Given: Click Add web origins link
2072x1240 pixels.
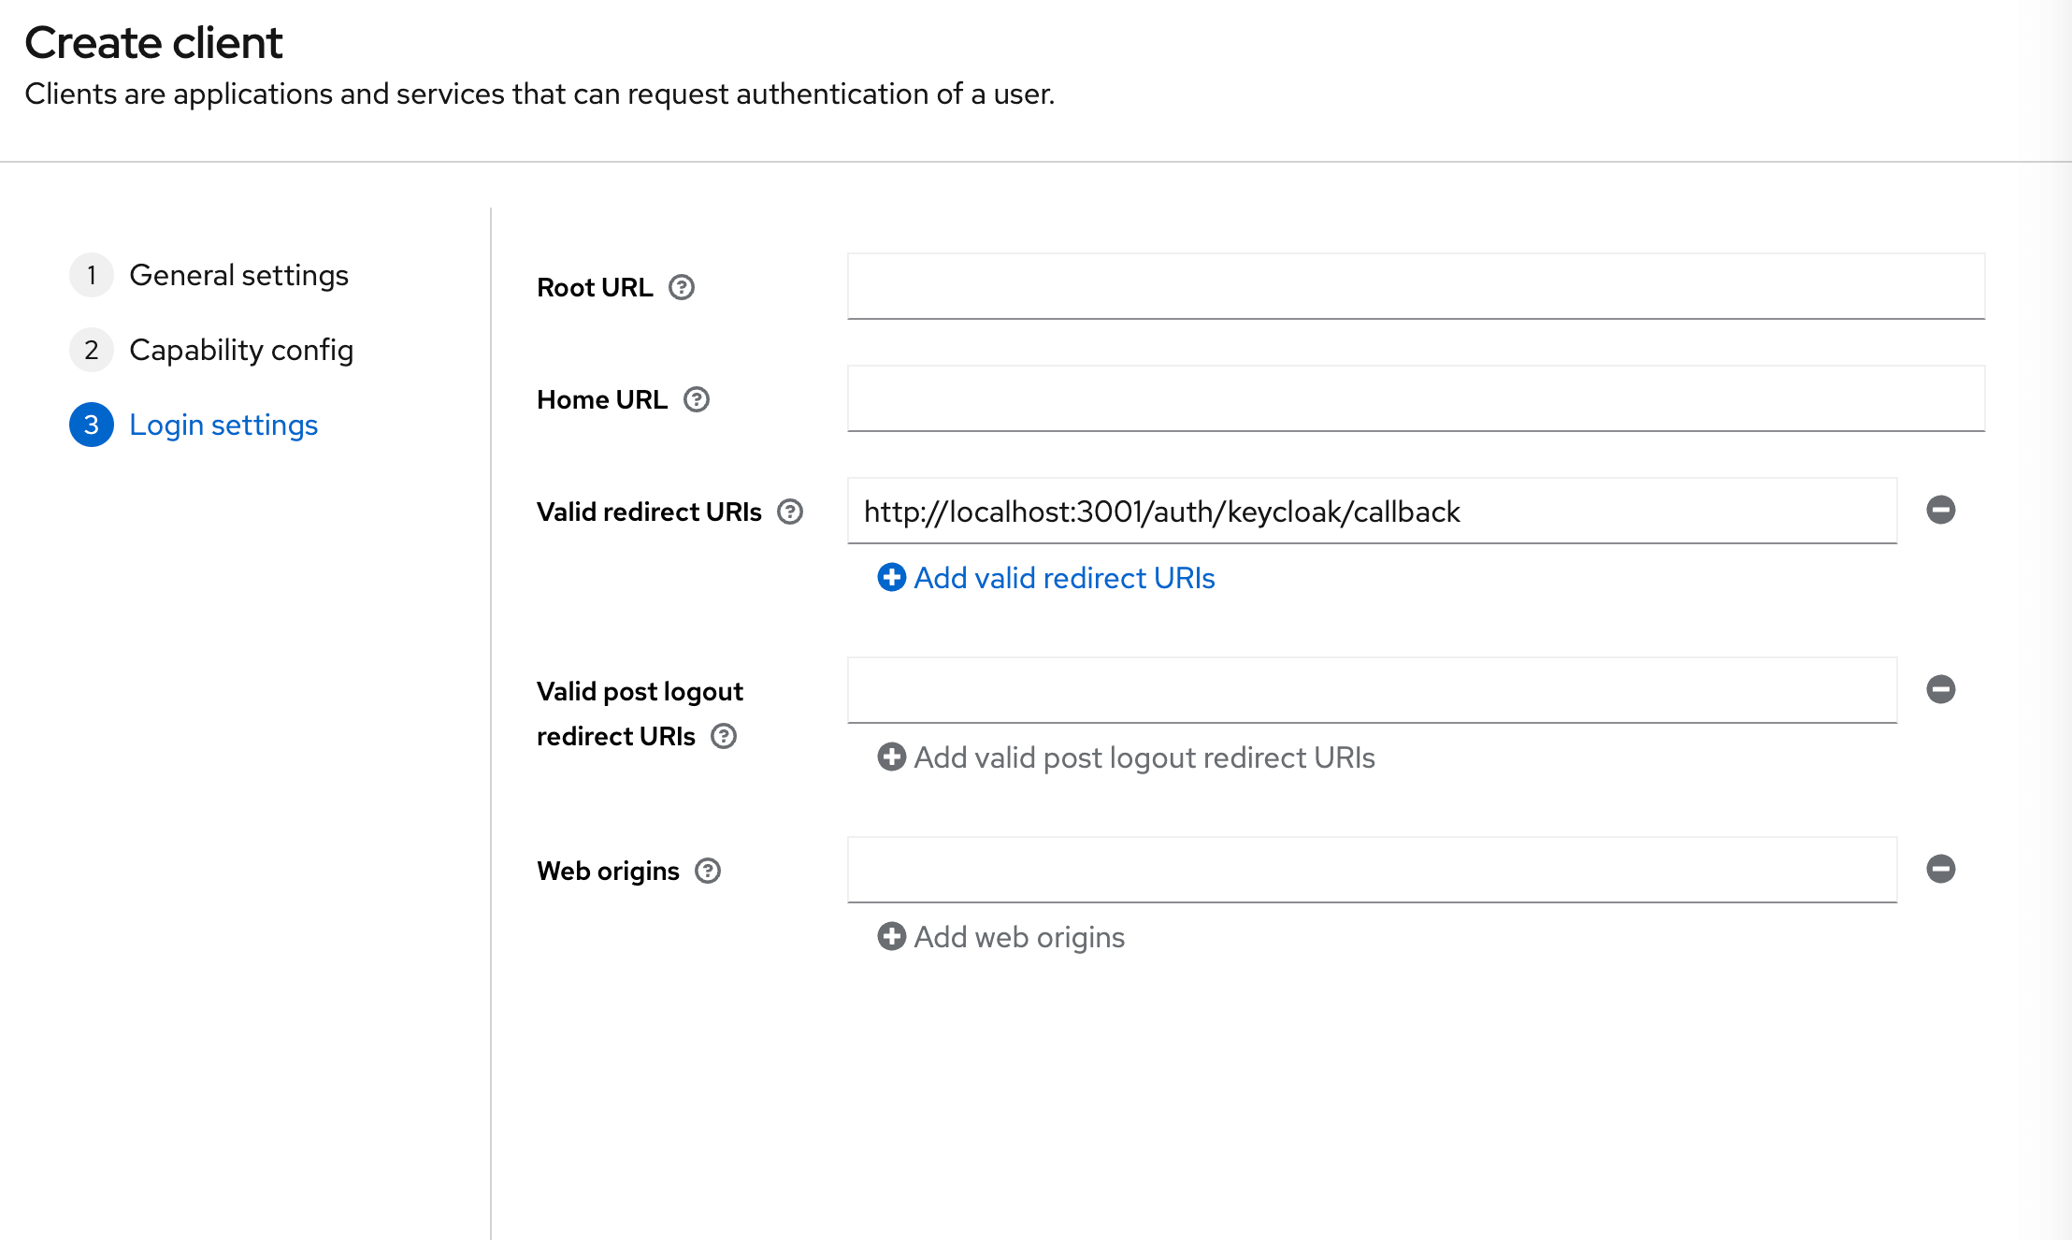Looking at the screenshot, I should pyautogui.click(x=1003, y=936).
